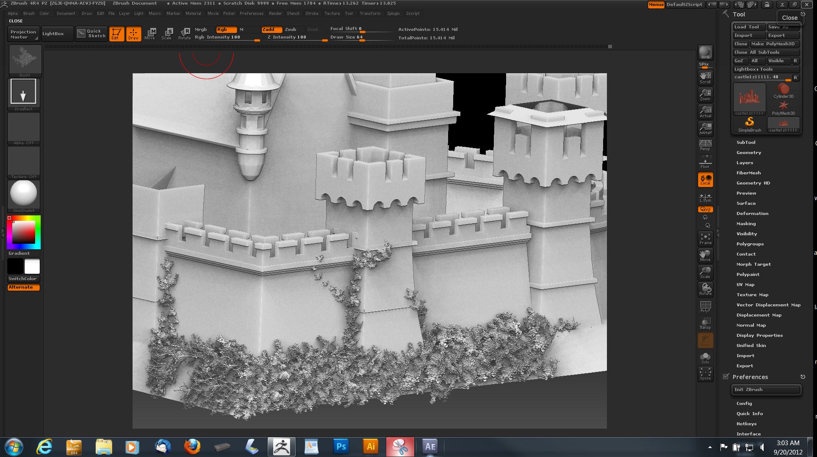This screenshot has width=817, height=457.
Task: Select the Zoom canvas tool
Action: 705,94
